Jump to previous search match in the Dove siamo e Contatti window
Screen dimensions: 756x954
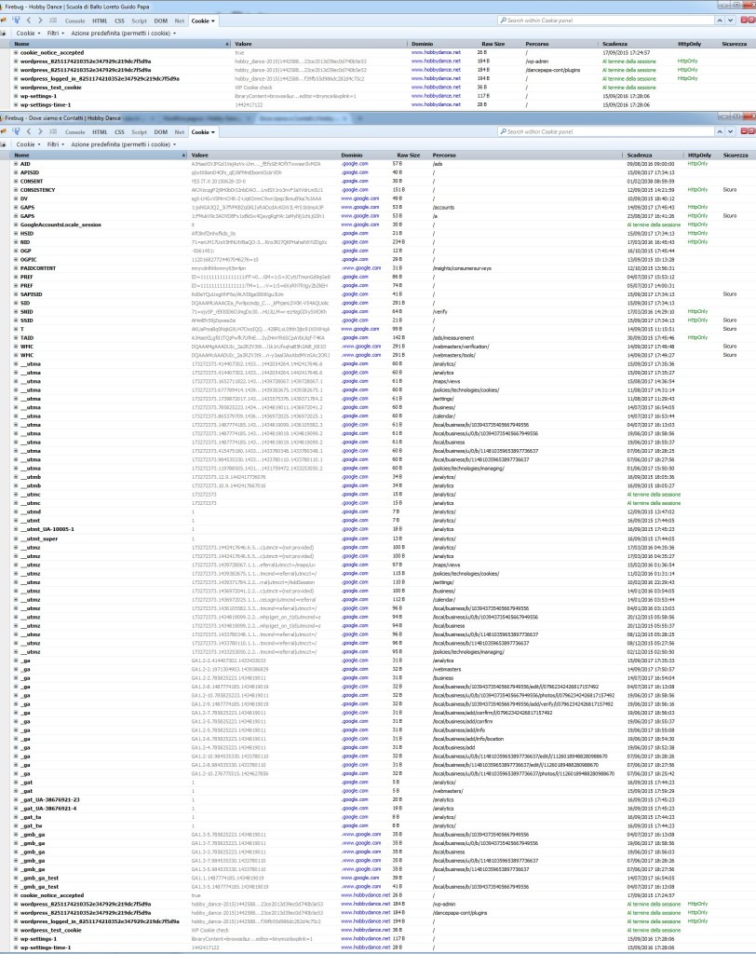pos(720,131)
